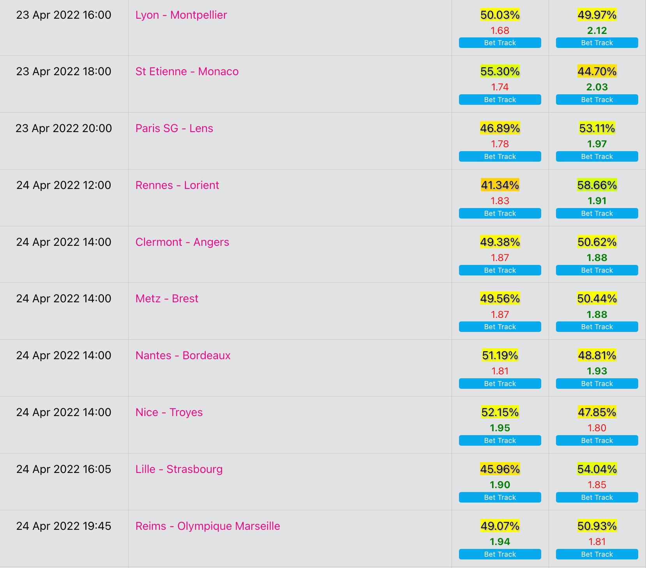Open the Rennes - Lorient match link

(x=177, y=185)
